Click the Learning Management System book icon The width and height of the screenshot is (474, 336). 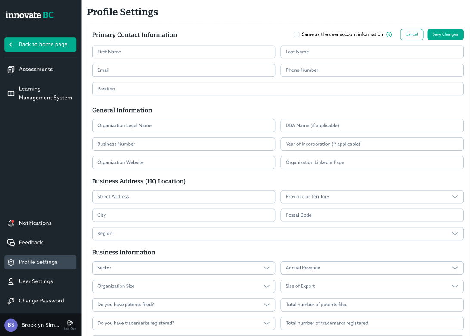coord(11,94)
